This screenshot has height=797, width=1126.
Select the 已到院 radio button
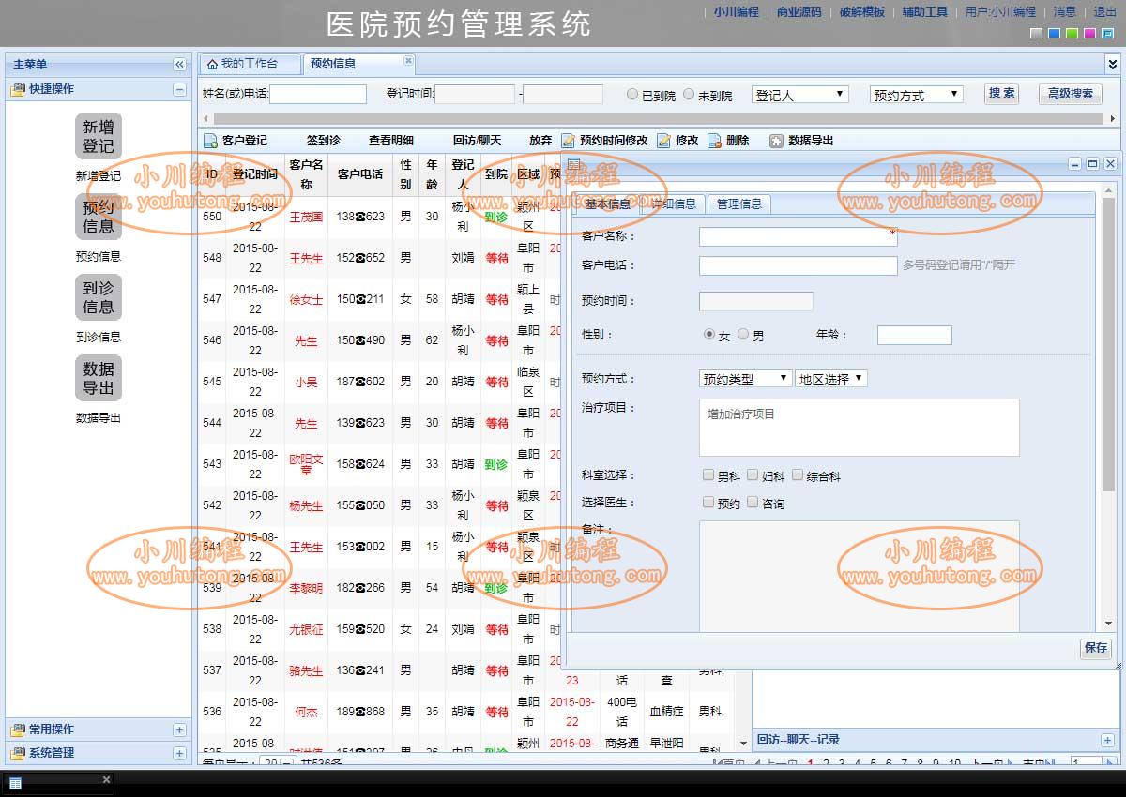(632, 95)
